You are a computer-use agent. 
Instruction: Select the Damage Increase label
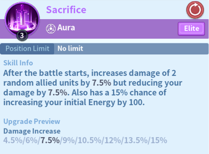click(32, 131)
